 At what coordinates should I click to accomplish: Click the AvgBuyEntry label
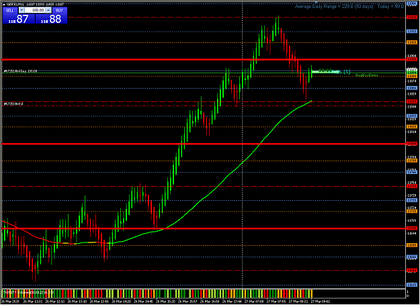point(366,75)
